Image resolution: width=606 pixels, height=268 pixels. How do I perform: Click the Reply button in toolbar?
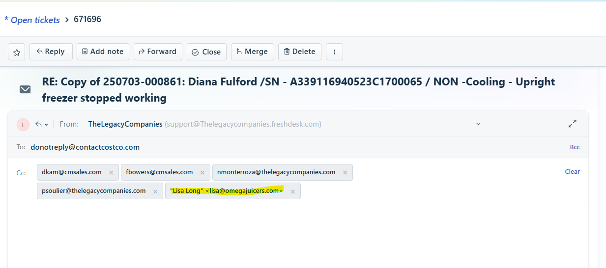(x=51, y=52)
